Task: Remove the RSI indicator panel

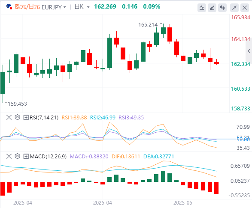Action: coord(9,117)
